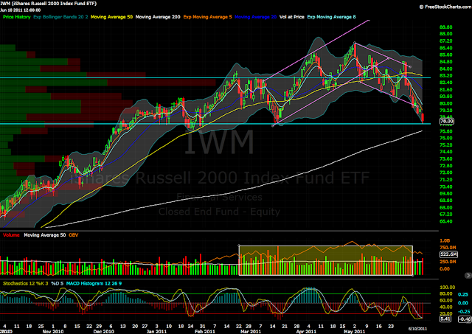Click the Moving Average 200 legend label
Viewport: 472px width, 334px height.
158,17
